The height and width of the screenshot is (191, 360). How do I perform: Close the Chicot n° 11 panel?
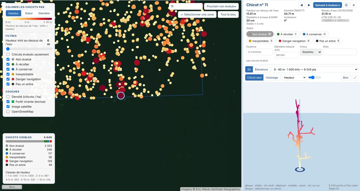click(354, 5)
